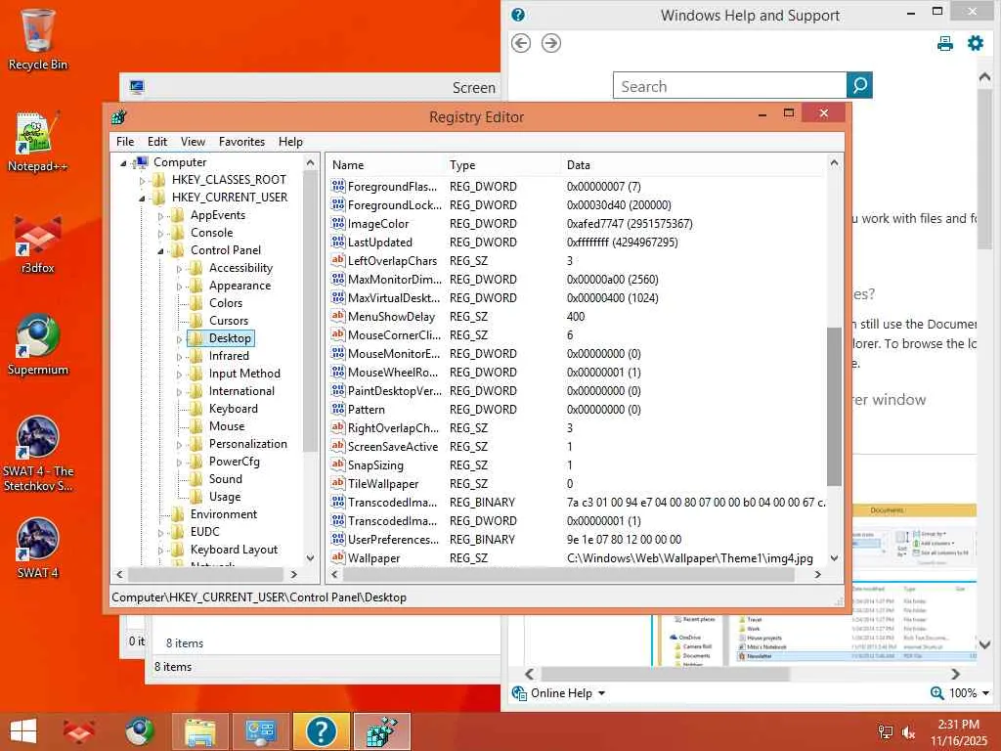The width and height of the screenshot is (1001, 751).
Task: Click the values pane down scroll arrow
Action: (834, 558)
